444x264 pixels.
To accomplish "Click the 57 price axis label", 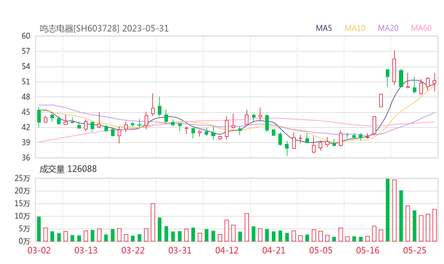I will [x=26, y=51].
